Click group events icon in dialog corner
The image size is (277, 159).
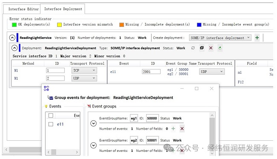click(x=46, y=88)
